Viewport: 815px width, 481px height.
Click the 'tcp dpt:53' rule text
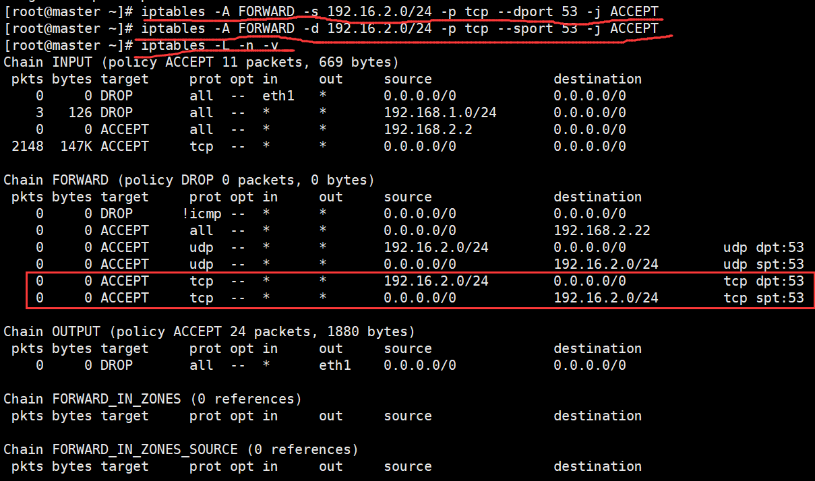click(x=764, y=281)
